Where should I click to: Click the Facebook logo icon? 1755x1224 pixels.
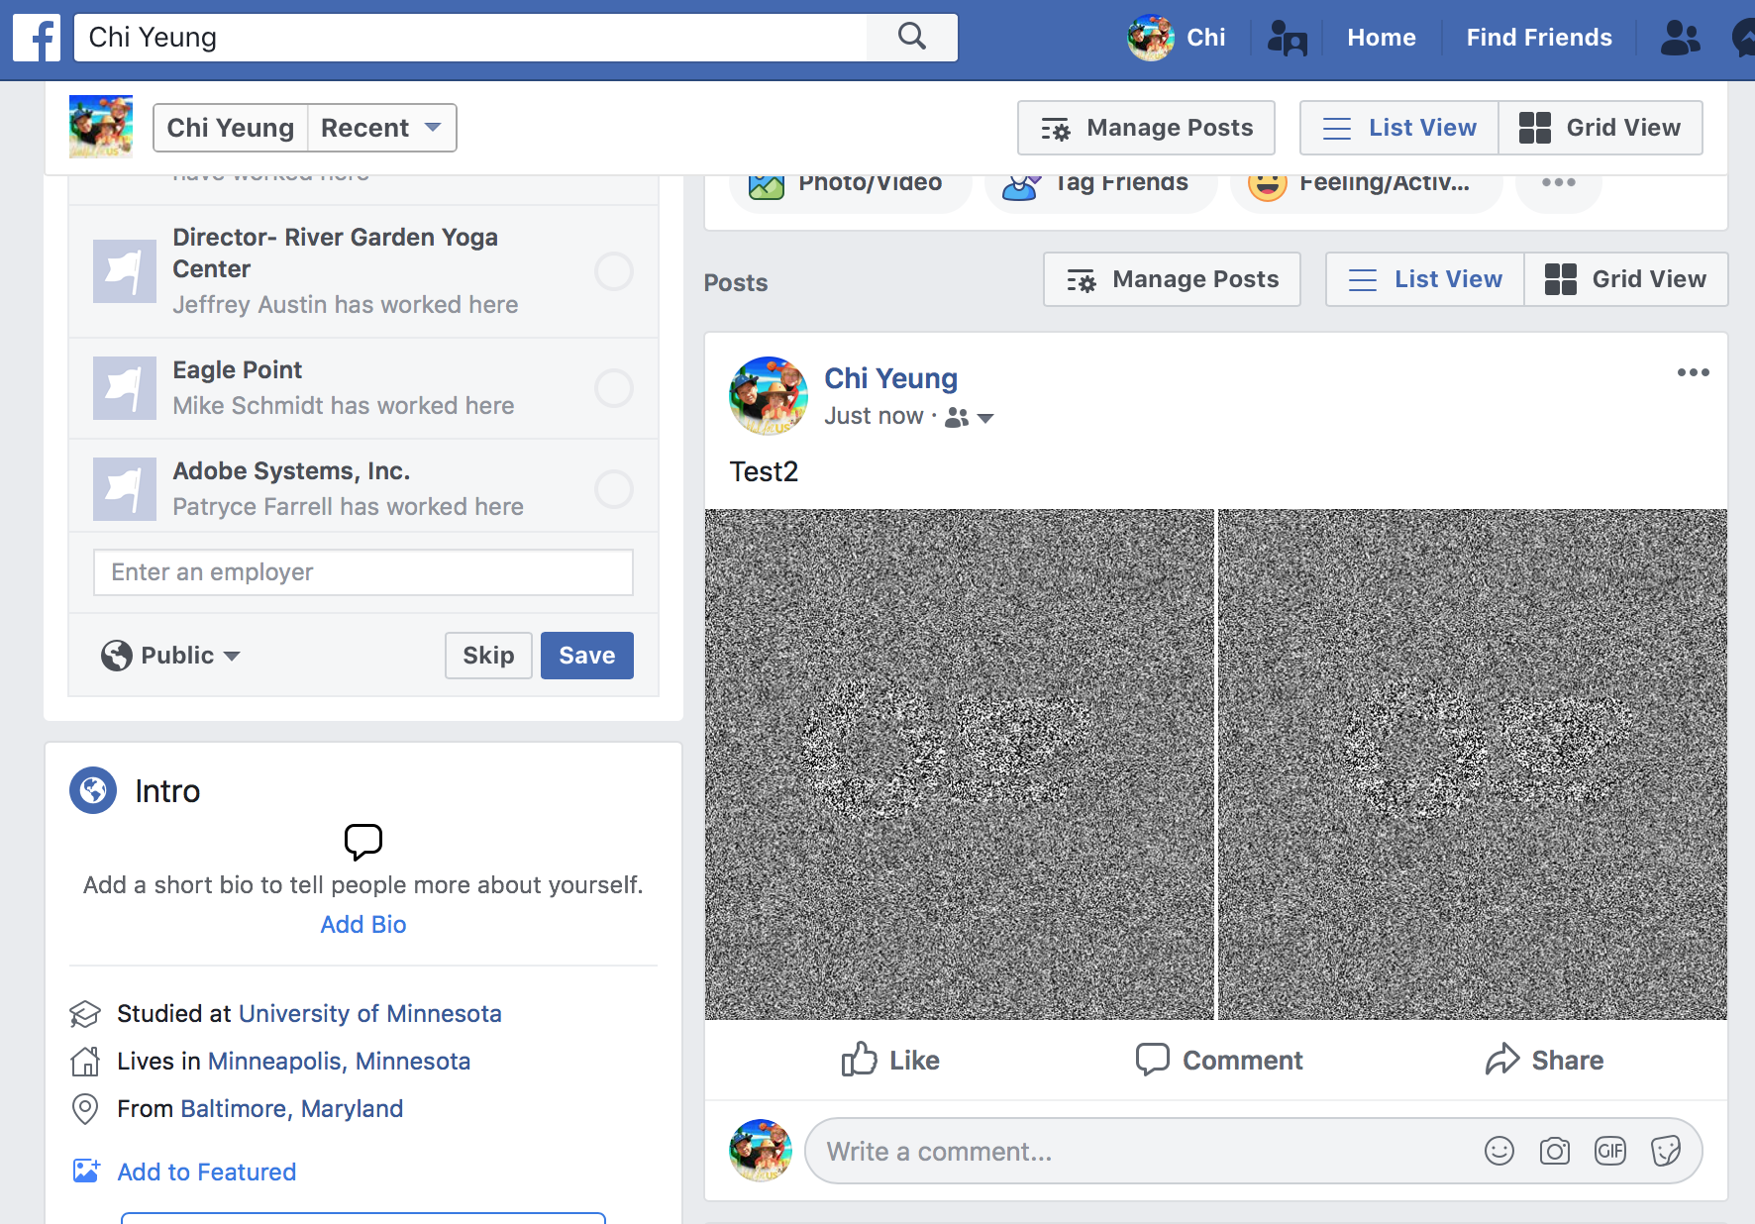click(x=37, y=38)
